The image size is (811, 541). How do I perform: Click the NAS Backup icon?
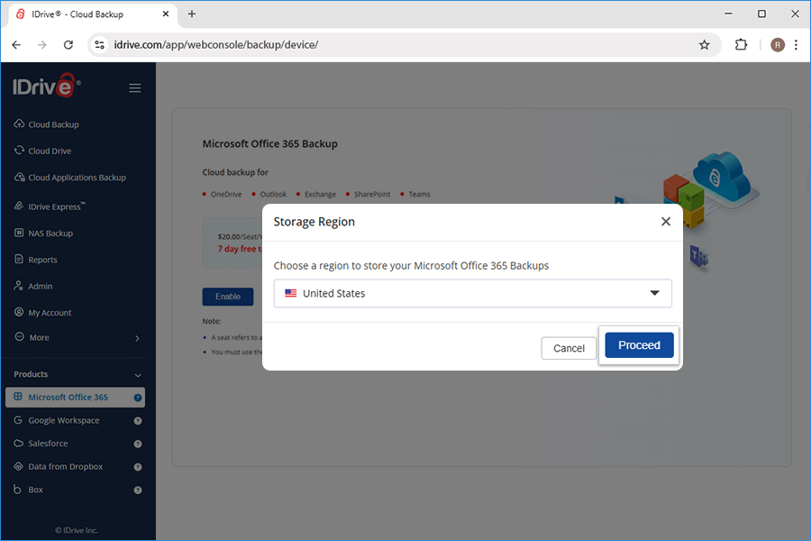click(19, 233)
